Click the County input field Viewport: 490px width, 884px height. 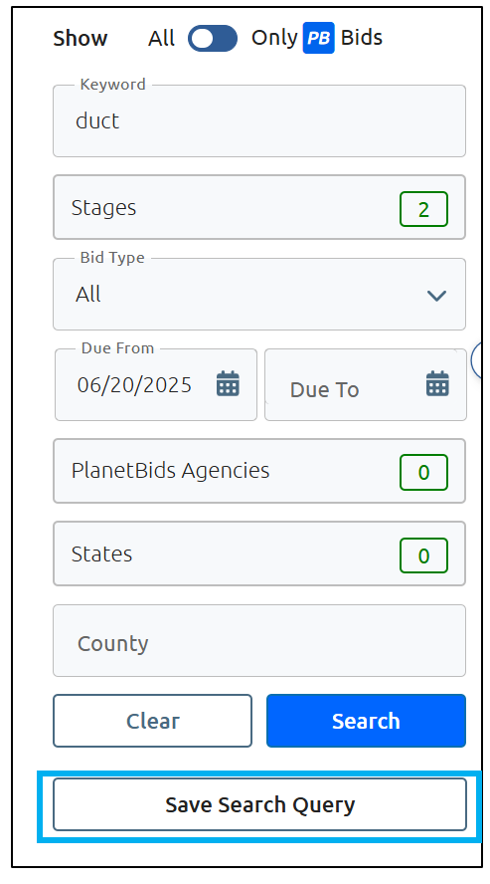click(x=259, y=640)
